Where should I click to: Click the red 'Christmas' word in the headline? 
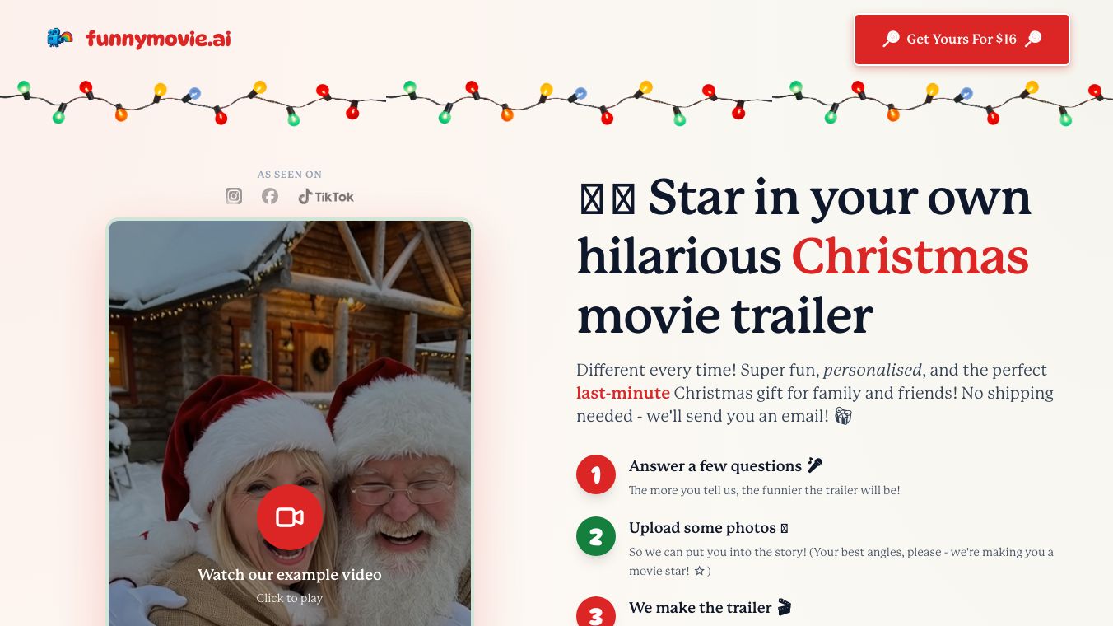point(910,256)
